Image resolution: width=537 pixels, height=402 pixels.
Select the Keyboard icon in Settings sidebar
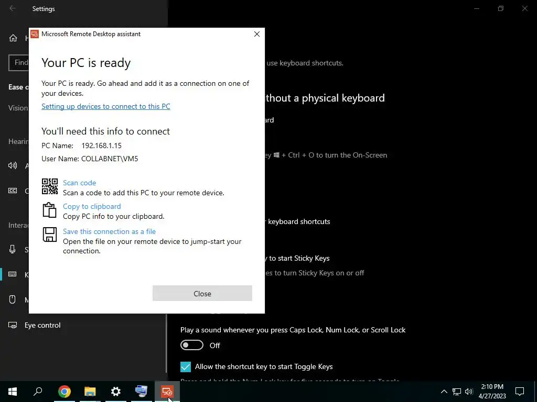coord(13,274)
